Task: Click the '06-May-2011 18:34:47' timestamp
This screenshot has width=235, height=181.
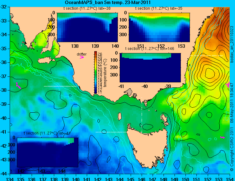Action: coord(232,103)
